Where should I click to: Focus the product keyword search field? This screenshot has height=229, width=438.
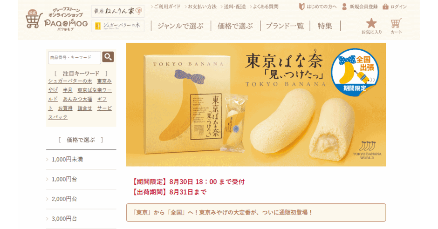point(74,57)
